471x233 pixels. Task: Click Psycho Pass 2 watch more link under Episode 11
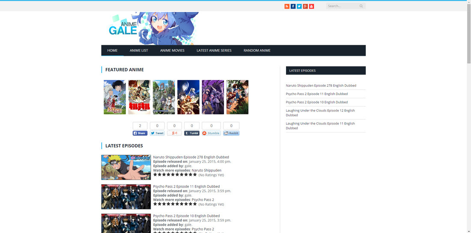point(203,200)
